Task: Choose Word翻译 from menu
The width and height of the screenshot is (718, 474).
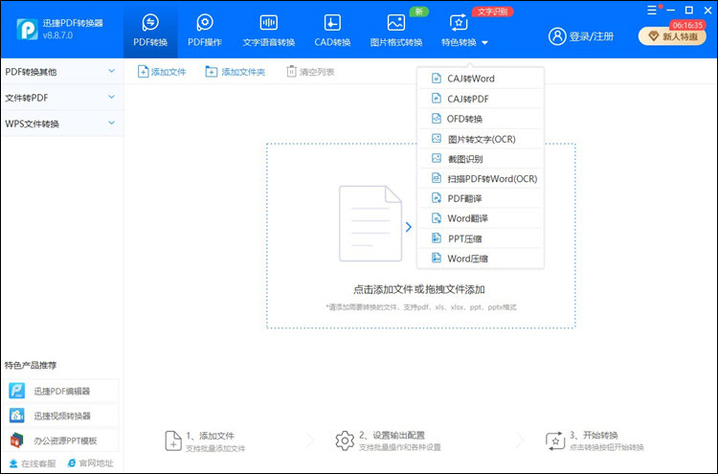Action: [x=481, y=218]
